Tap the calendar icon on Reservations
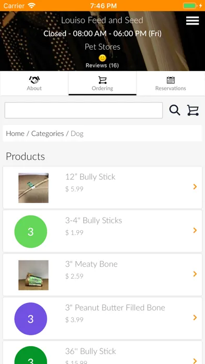This screenshot has height=364, width=205. tap(170, 80)
